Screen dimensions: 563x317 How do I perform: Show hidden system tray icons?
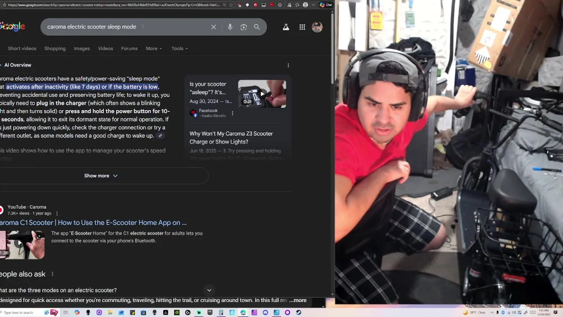click(x=492, y=313)
